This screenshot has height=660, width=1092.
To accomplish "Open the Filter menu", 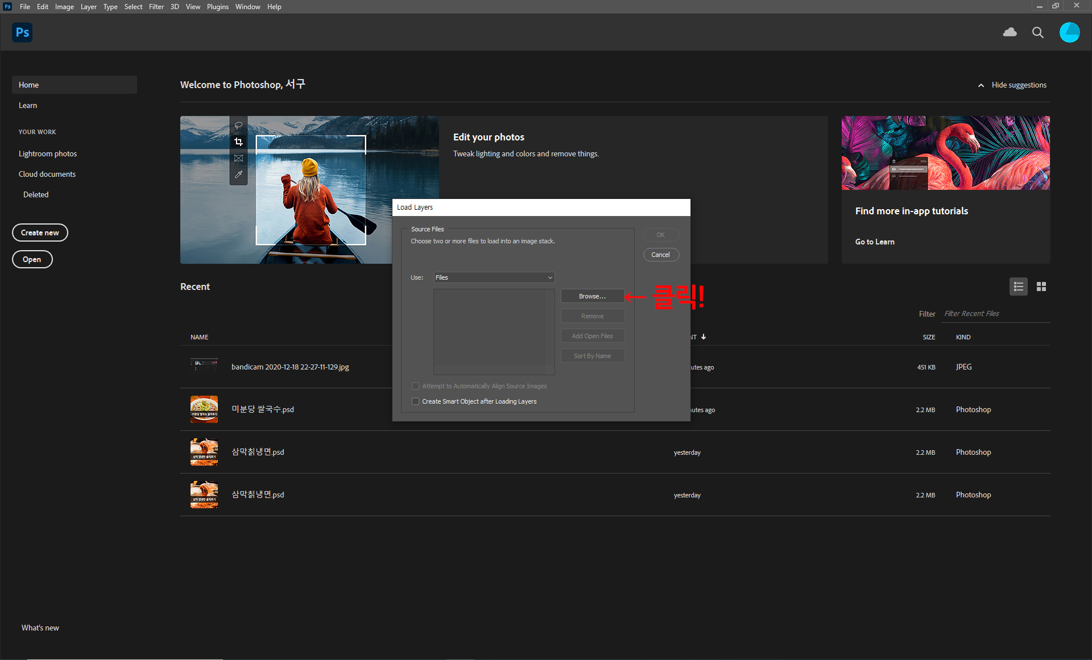I will click(x=156, y=7).
